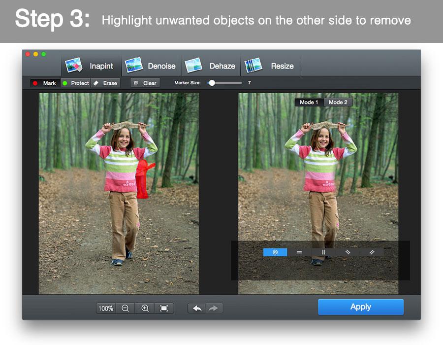The image size is (443, 345).
Task: Click the Marker Size slider handle
Action: click(x=212, y=83)
